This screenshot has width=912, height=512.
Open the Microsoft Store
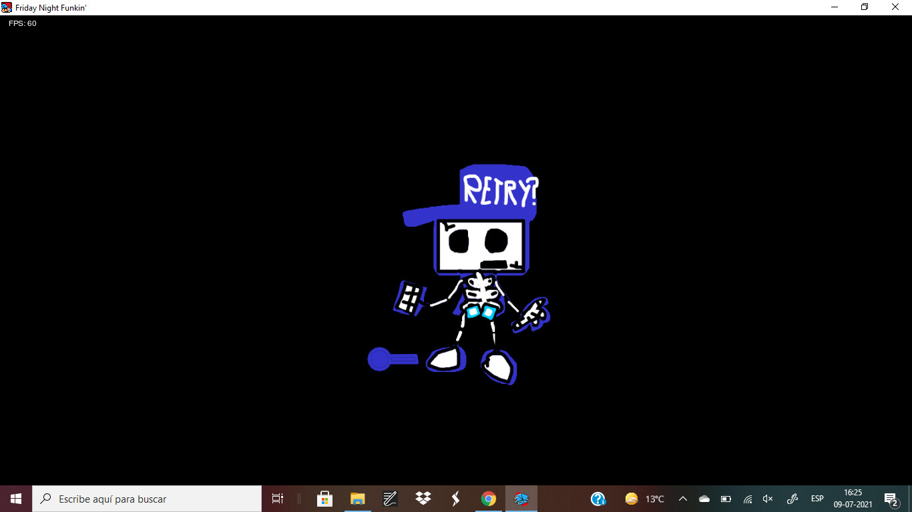click(324, 498)
